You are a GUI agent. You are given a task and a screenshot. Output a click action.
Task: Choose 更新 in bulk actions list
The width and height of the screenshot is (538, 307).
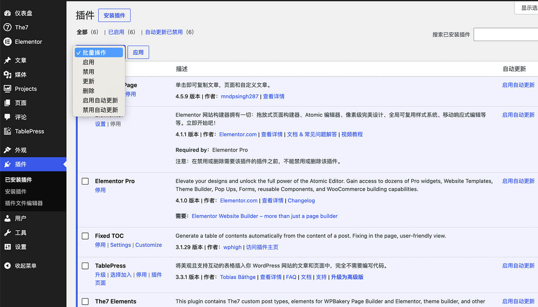tap(99, 81)
